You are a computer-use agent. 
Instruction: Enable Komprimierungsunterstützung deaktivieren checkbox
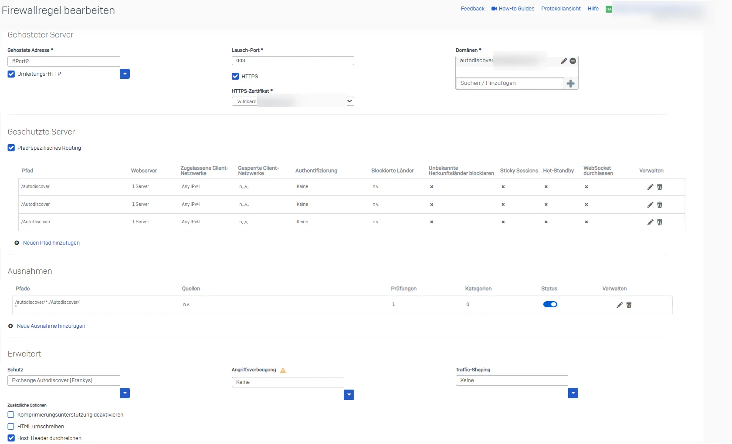11,415
